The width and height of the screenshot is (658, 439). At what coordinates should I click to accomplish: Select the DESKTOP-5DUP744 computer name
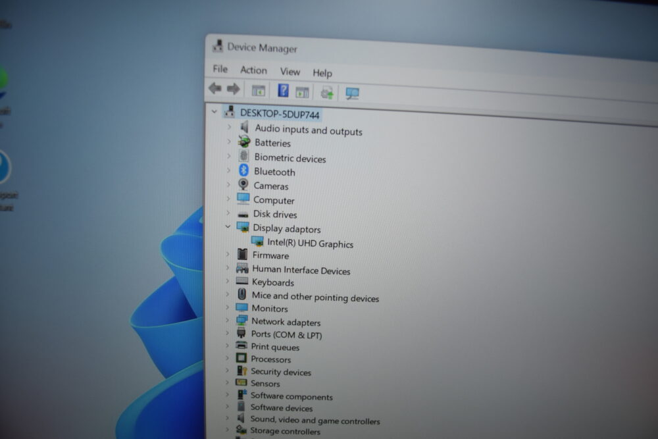[x=280, y=114]
